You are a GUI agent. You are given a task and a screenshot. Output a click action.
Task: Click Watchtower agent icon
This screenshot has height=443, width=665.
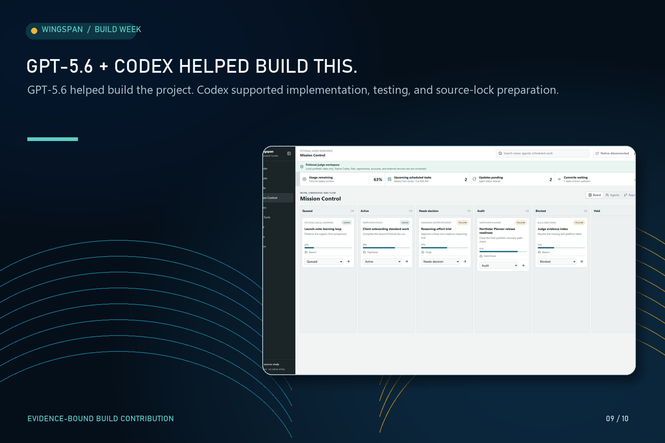click(481, 256)
